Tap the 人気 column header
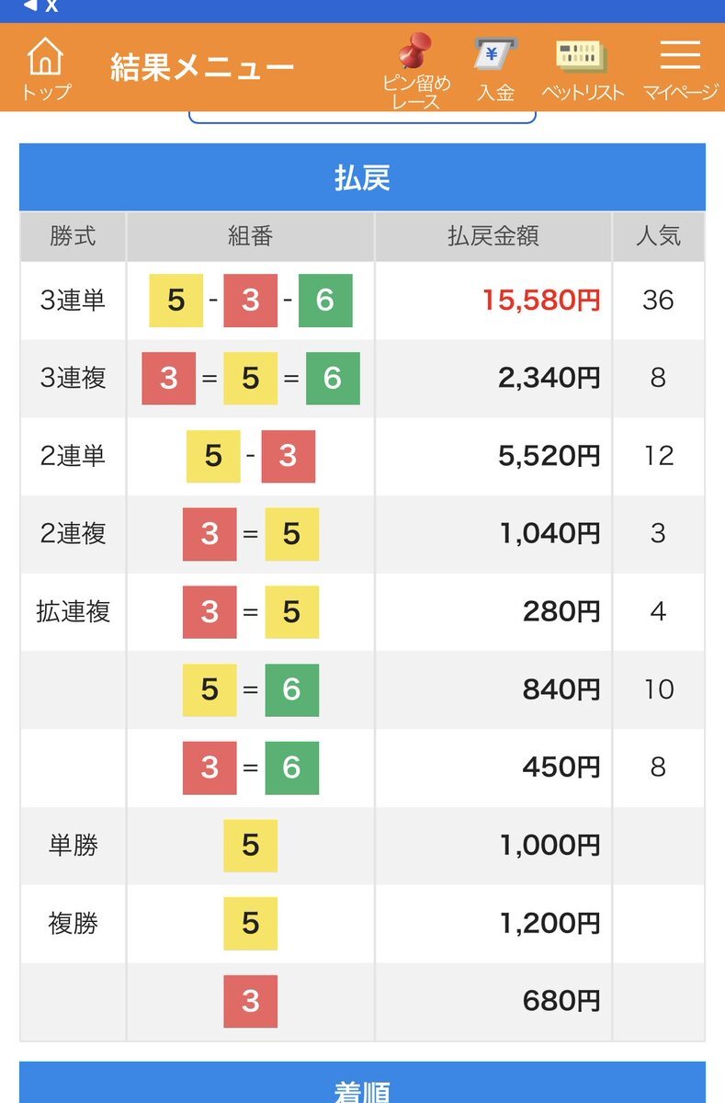 [x=658, y=236]
